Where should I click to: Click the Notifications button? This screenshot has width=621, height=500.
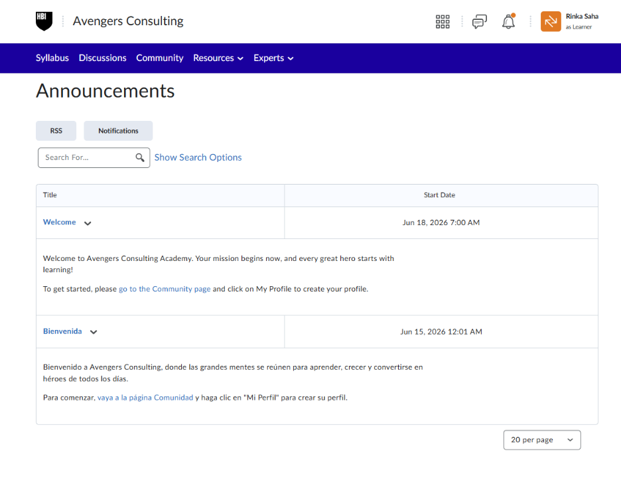point(118,131)
